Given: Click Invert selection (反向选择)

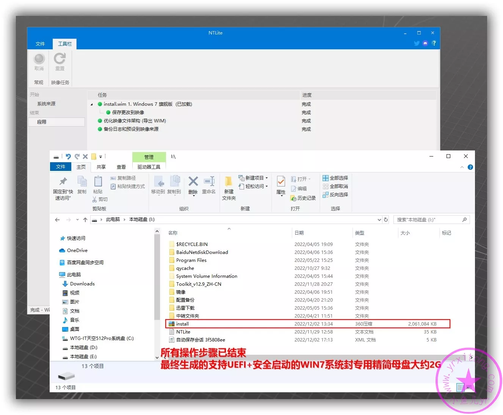Looking at the screenshot, I should pos(335,195).
